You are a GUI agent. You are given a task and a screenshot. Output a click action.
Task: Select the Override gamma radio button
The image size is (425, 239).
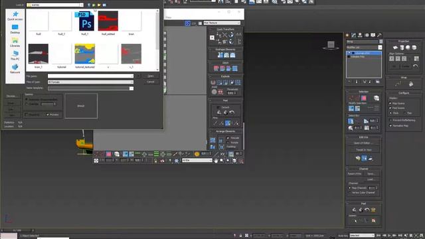[27, 104]
